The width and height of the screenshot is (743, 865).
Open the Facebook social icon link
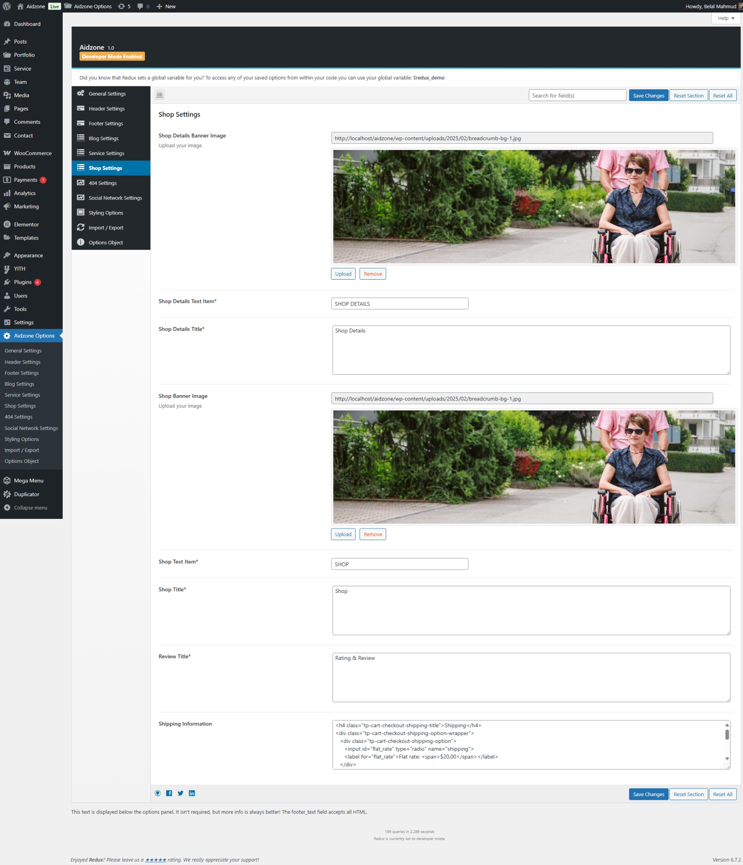169,793
